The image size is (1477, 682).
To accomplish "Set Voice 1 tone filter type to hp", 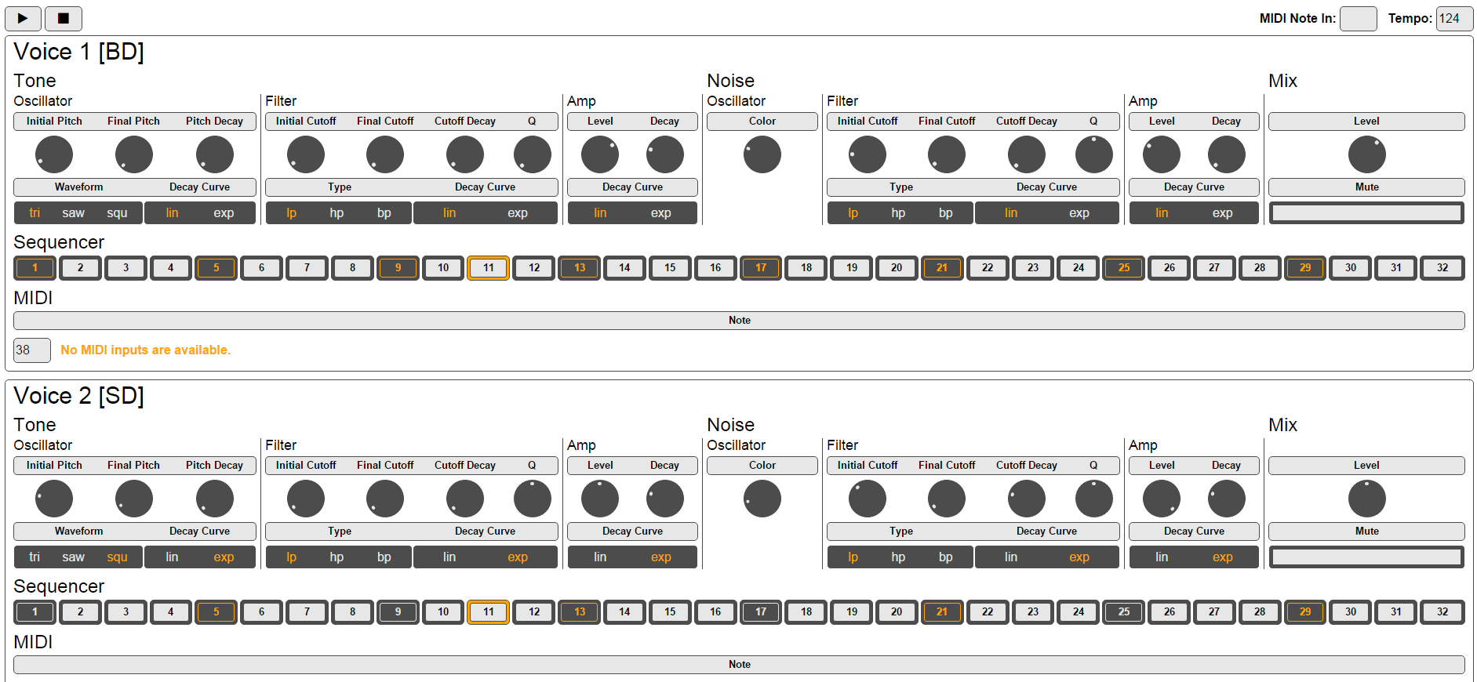I will point(337,213).
